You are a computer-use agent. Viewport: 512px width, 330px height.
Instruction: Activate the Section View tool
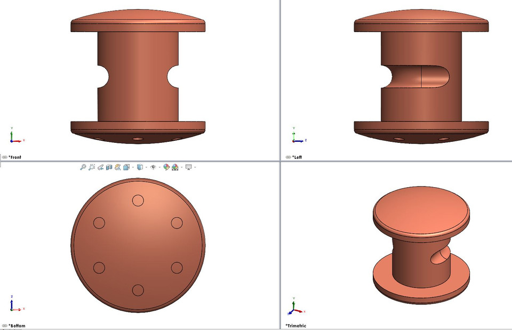(109, 166)
